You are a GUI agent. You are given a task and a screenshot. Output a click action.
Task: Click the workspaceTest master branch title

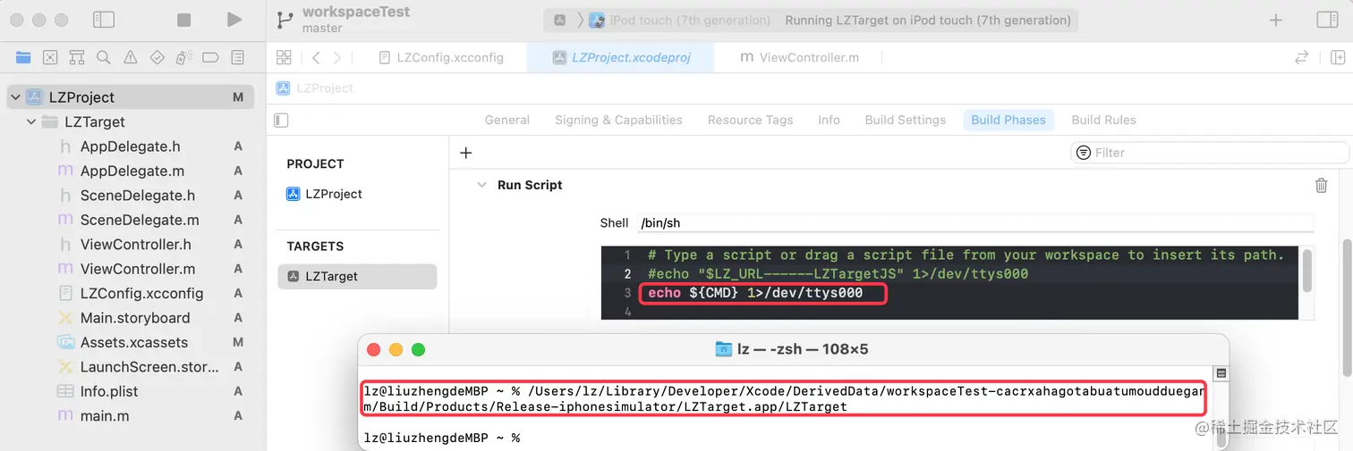click(355, 20)
